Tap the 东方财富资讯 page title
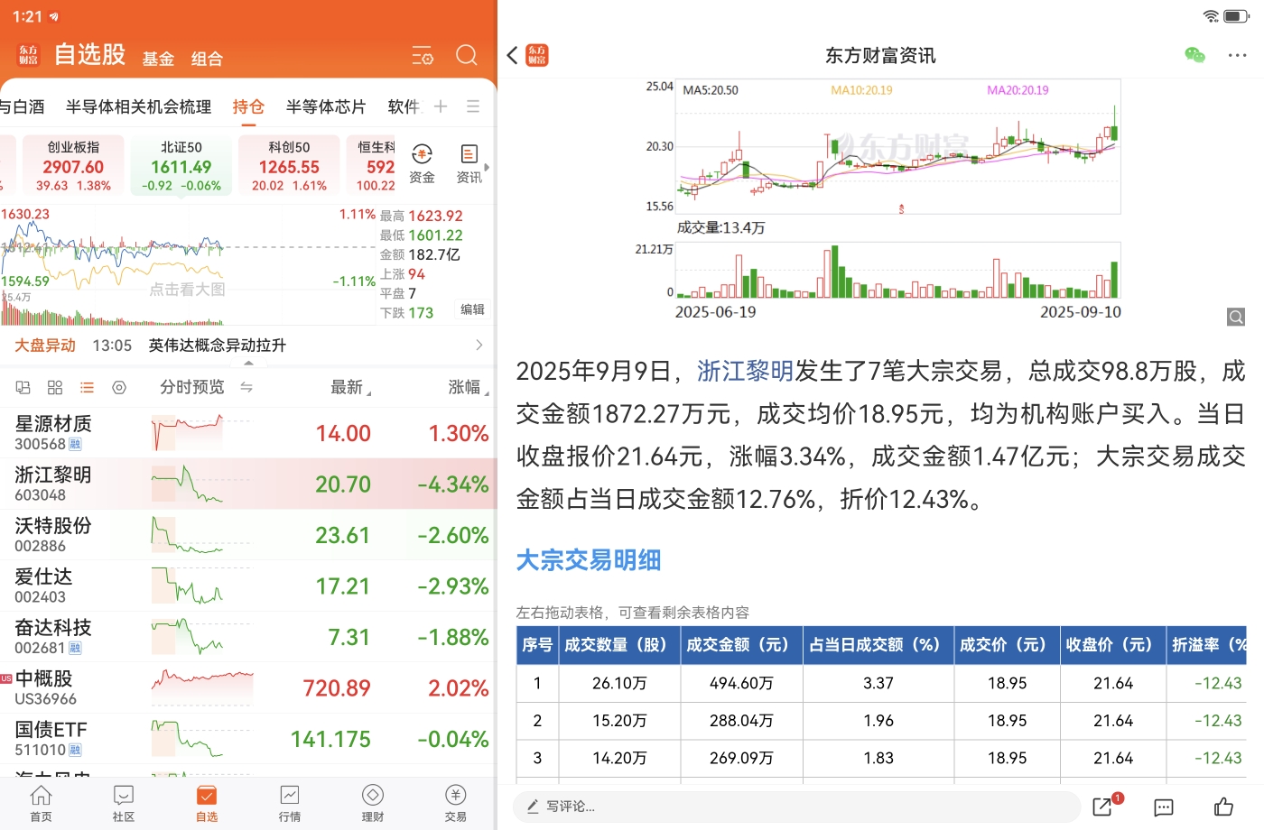This screenshot has width=1264, height=830. tap(880, 56)
